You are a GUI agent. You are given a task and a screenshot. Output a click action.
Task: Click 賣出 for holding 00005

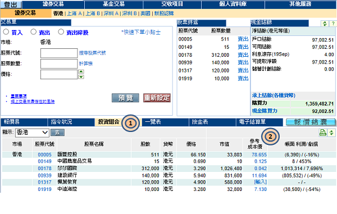(x=243, y=39)
